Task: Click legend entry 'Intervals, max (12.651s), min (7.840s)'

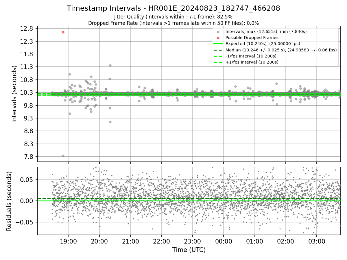Action: coord(266,31)
